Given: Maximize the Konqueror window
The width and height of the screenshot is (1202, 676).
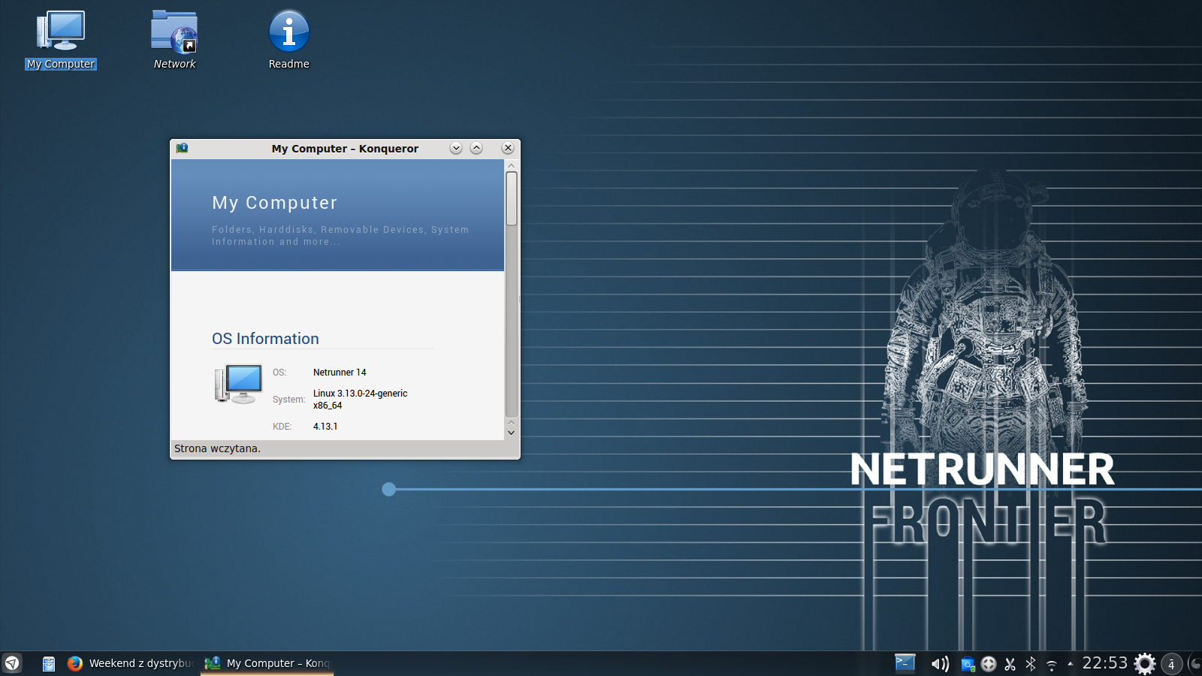Looking at the screenshot, I should (x=476, y=148).
